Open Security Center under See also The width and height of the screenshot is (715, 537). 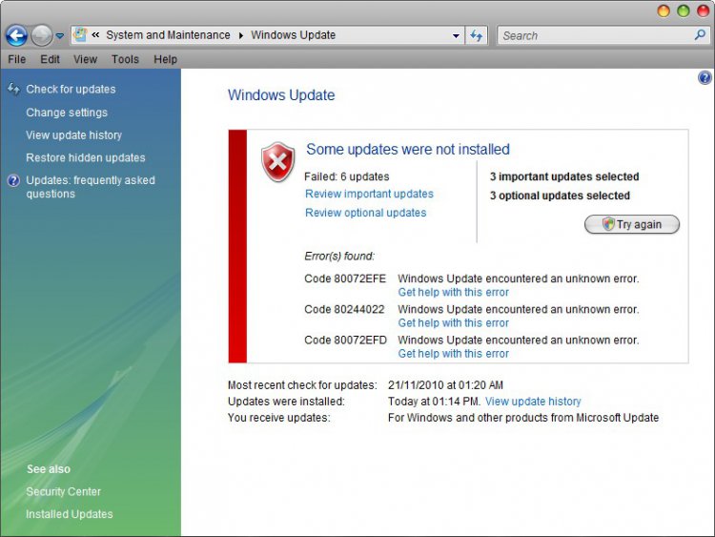pyautogui.click(x=63, y=491)
